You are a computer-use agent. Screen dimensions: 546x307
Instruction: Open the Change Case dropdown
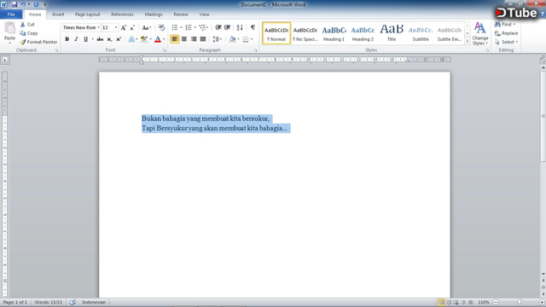coord(146,27)
